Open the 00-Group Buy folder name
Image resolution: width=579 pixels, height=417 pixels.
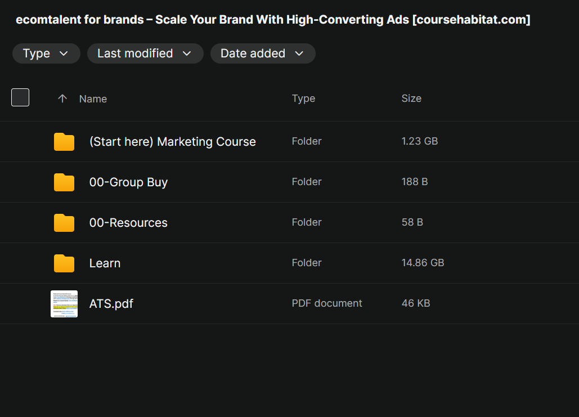pos(128,182)
